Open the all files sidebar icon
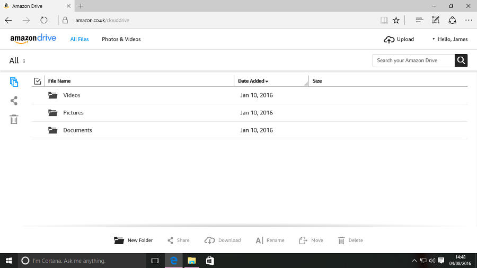The height and width of the screenshot is (268, 477). click(14, 82)
